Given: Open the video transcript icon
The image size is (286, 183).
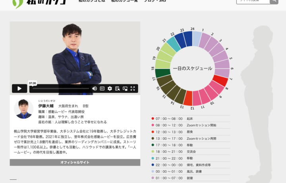Looking at the screenshot, I should pyautogui.click(x=117, y=88).
